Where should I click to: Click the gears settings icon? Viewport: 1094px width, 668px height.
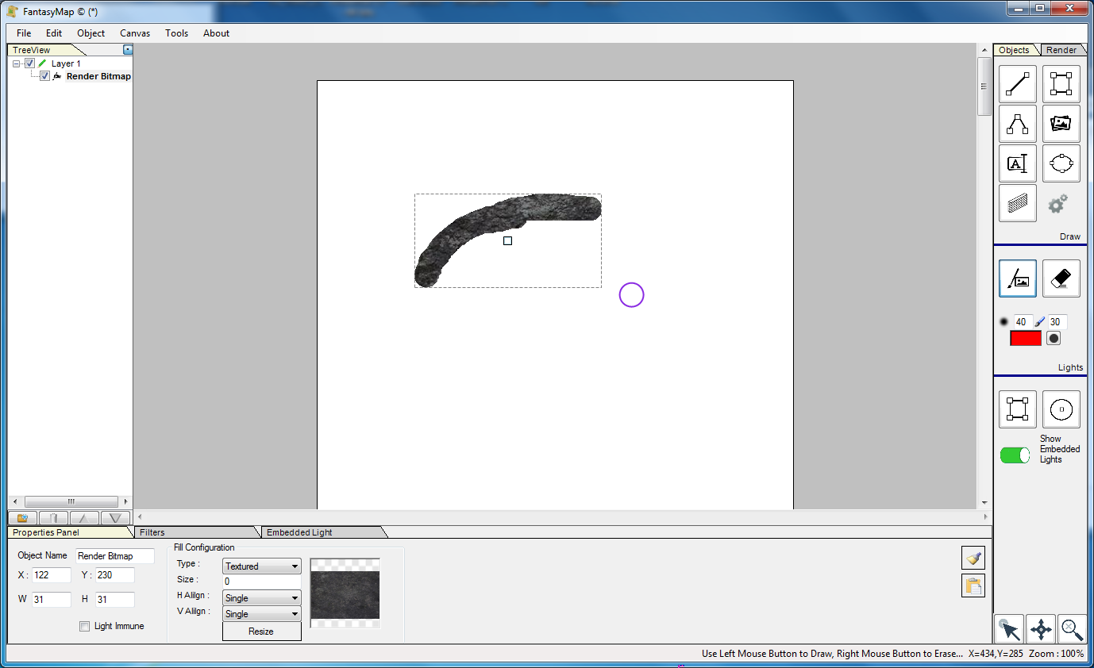tap(1058, 204)
